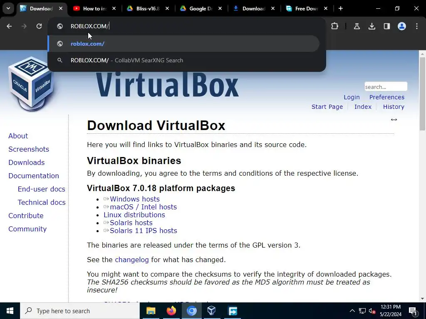Open the notification center icon
Screen dimensions: 426x319
point(413,311)
